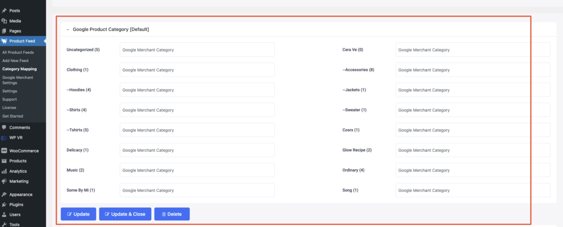This screenshot has width=563, height=227.
Task: Open the Product Feed menu
Action: 23,41
